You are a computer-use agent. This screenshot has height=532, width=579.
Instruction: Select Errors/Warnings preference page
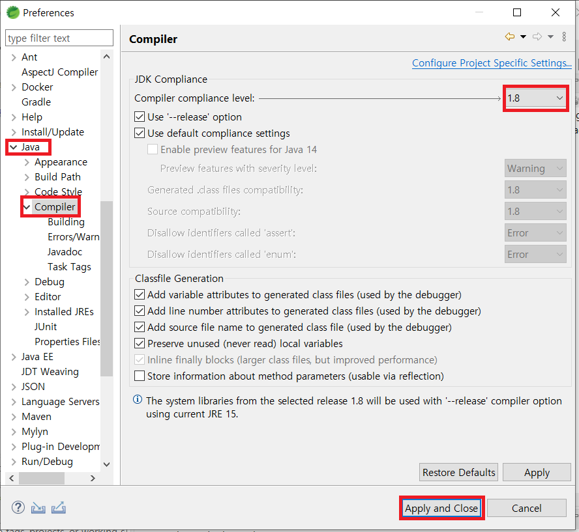(74, 236)
